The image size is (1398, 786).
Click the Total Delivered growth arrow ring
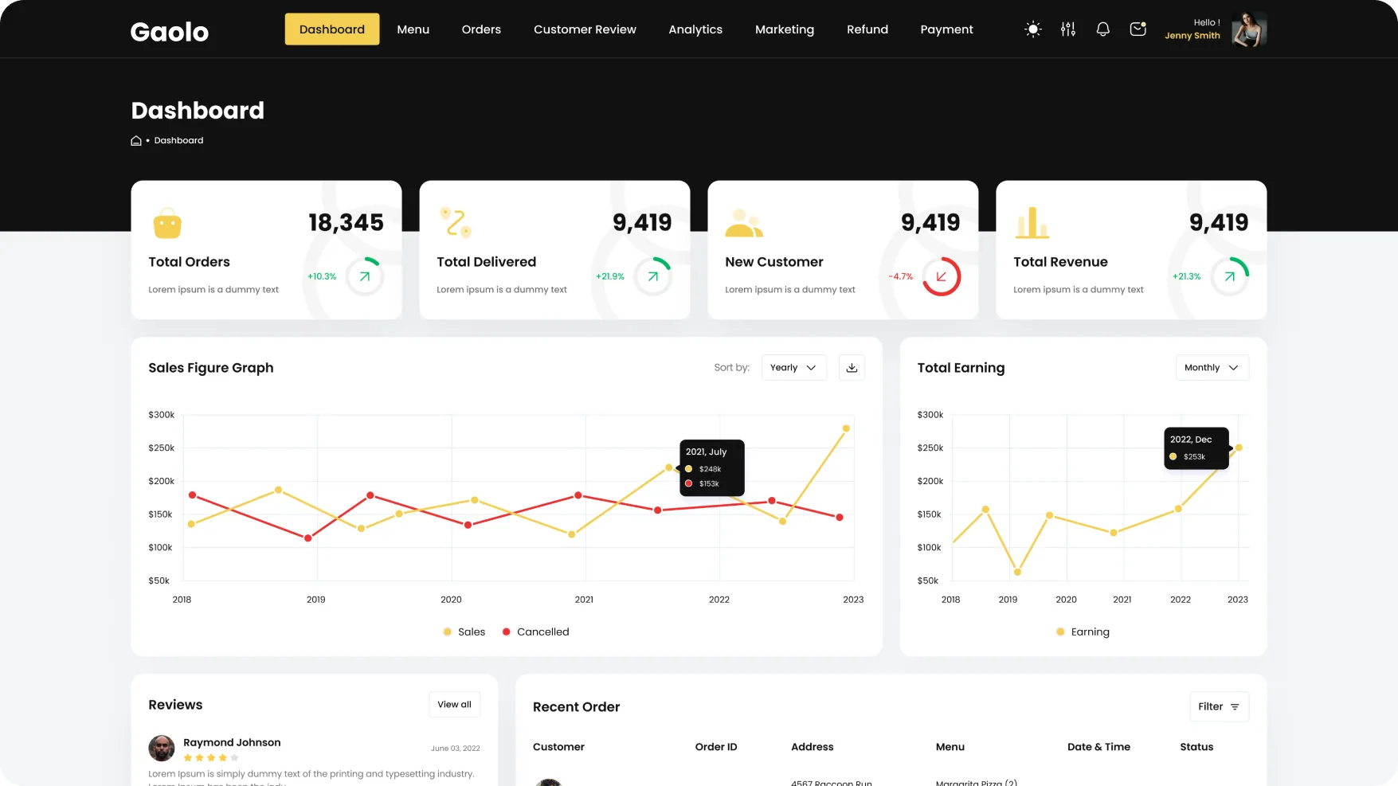tap(653, 276)
